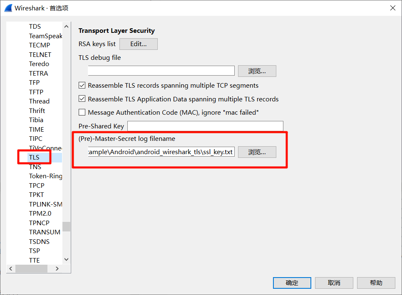This screenshot has width=402, height=295.
Task: Click the protocol list scroll-down arrow
Action: [x=67, y=259]
